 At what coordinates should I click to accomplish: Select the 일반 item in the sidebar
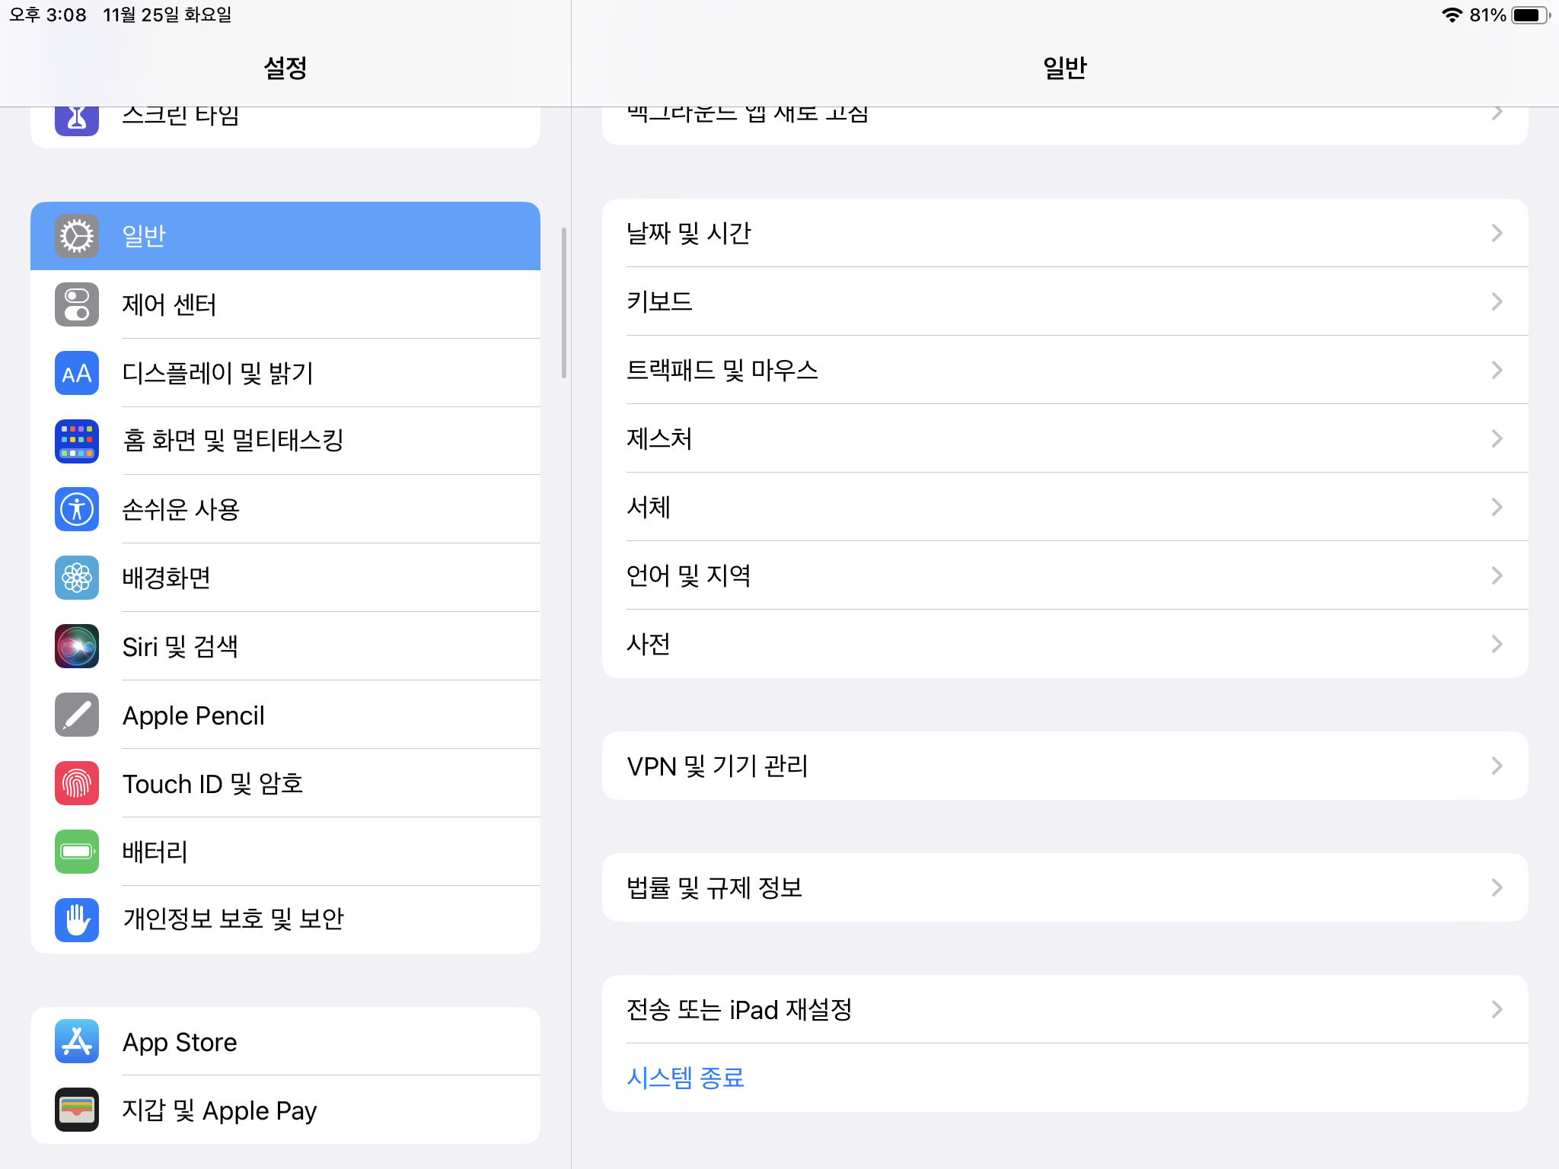pyautogui.click(x=285, y=236)
